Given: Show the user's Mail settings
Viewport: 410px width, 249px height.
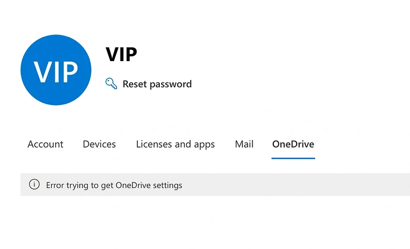Looking at the screenshot, I should point(244,144).
